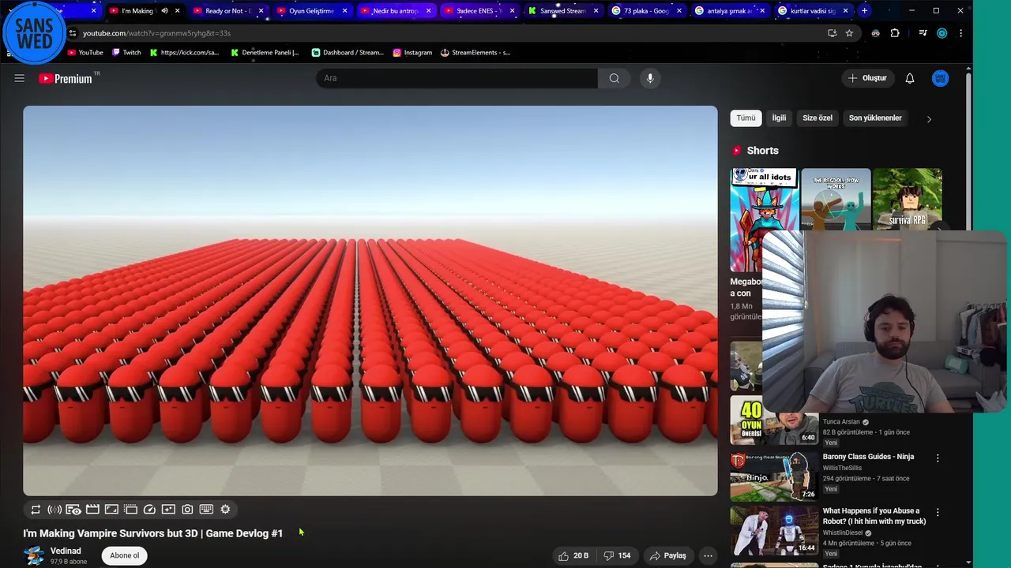Click the address bar URL
Image resolution: width=1011 pixels, height=568 pixels.
pos(156,33)
